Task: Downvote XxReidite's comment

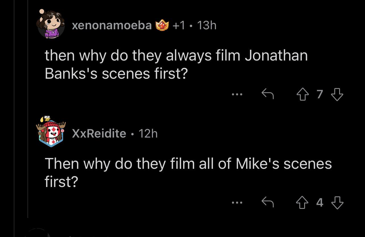Action: [x=337, y=203]
